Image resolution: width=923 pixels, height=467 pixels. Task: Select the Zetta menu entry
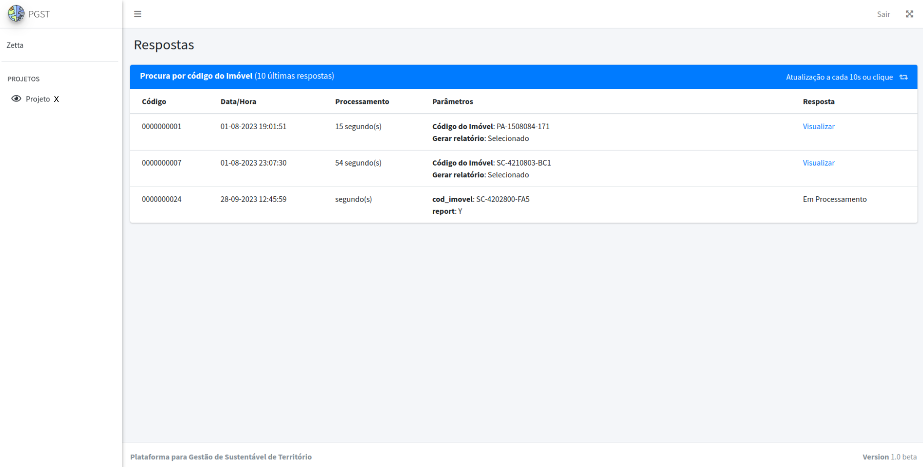click(x=15, y=45)
